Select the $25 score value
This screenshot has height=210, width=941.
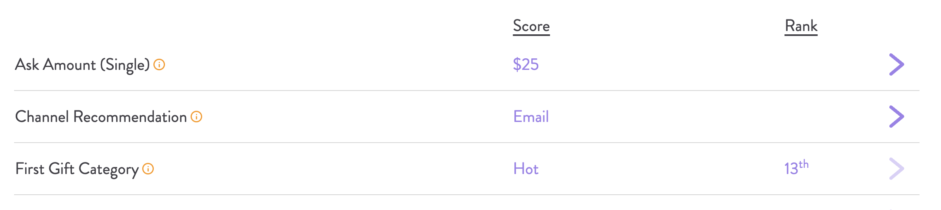(x=525, y=64)
